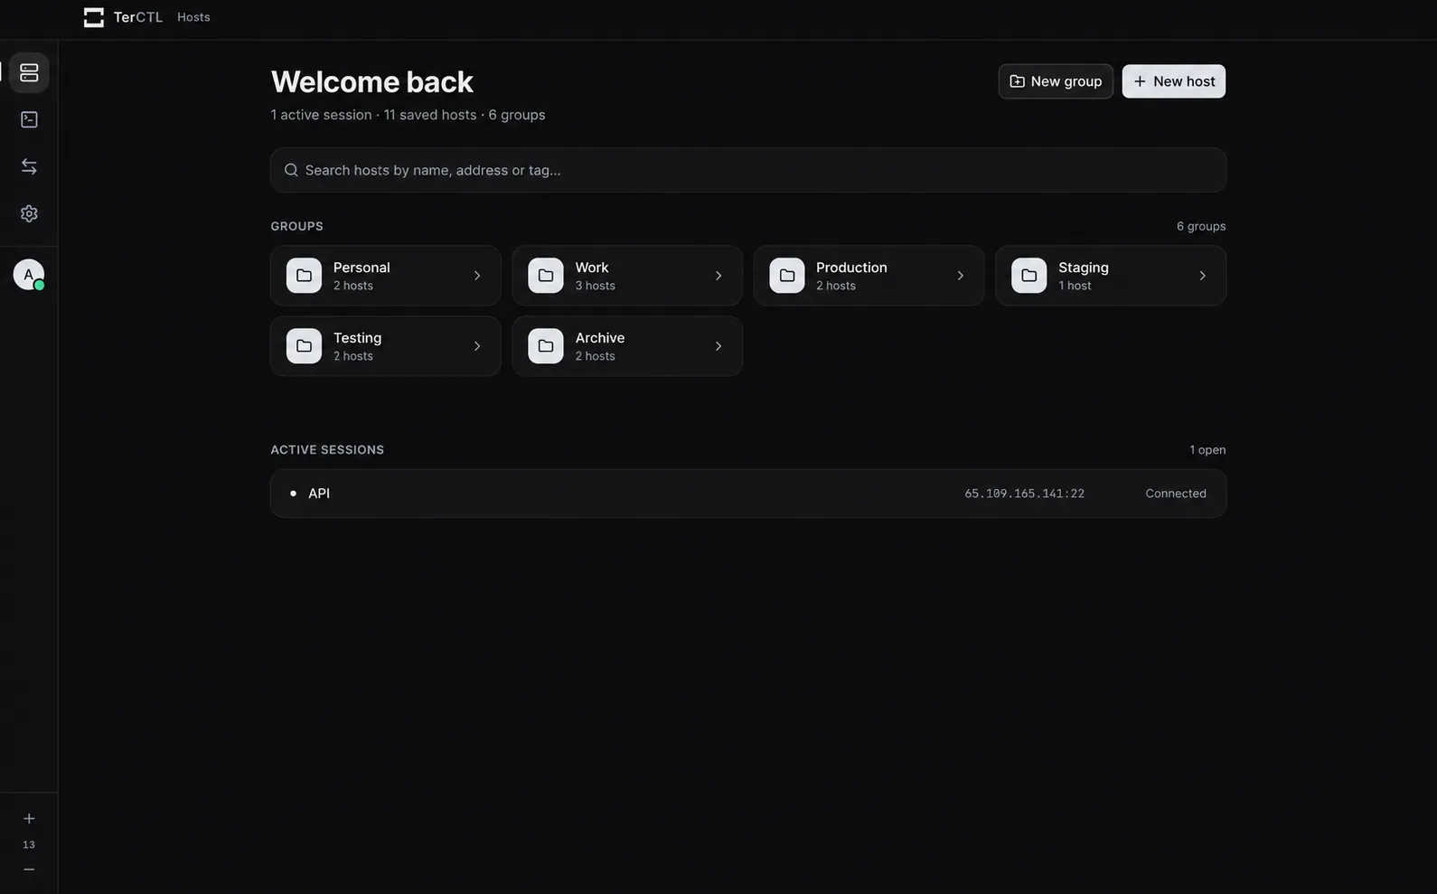The height and width of the screenshot is (894, 1437).
Task: Click the GROUPS section header
Action: (x=296, y=226)
